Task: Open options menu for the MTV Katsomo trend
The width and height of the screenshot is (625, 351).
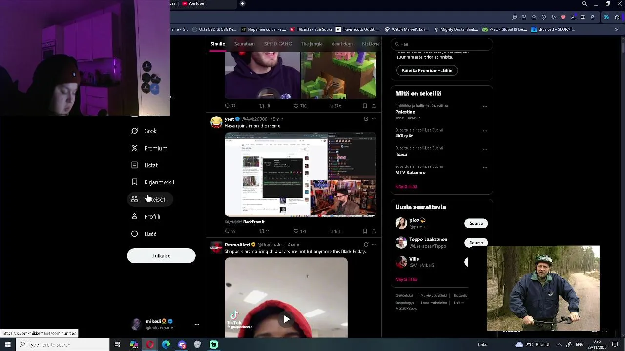Action: (485, 167)
